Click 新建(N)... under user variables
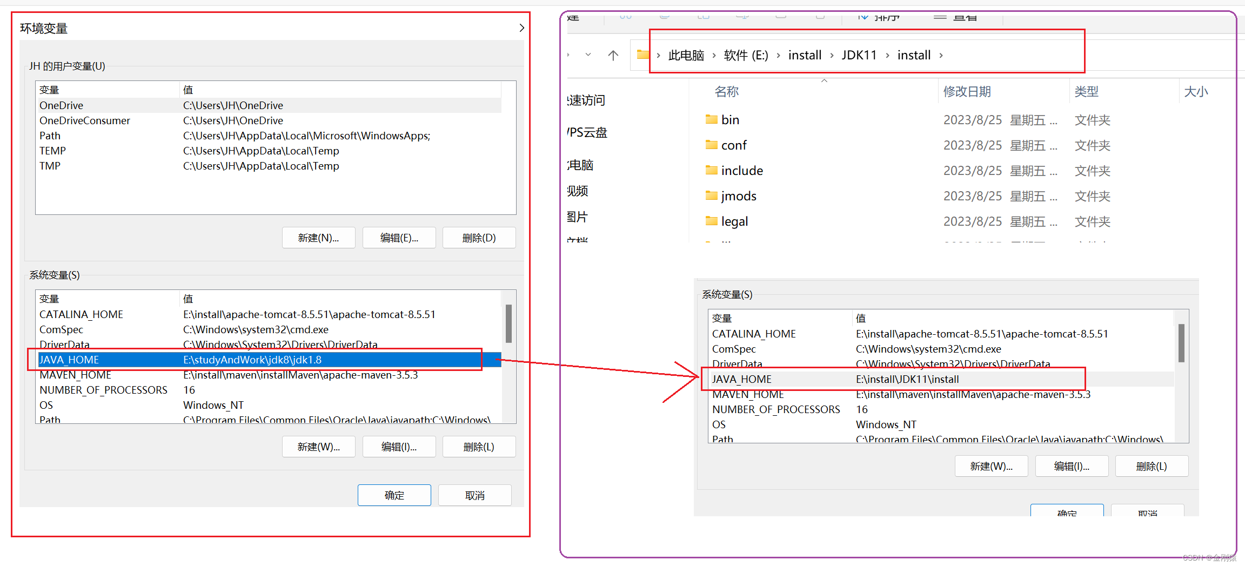This screenshot has height=567, width=1245. tap(318, 238)
